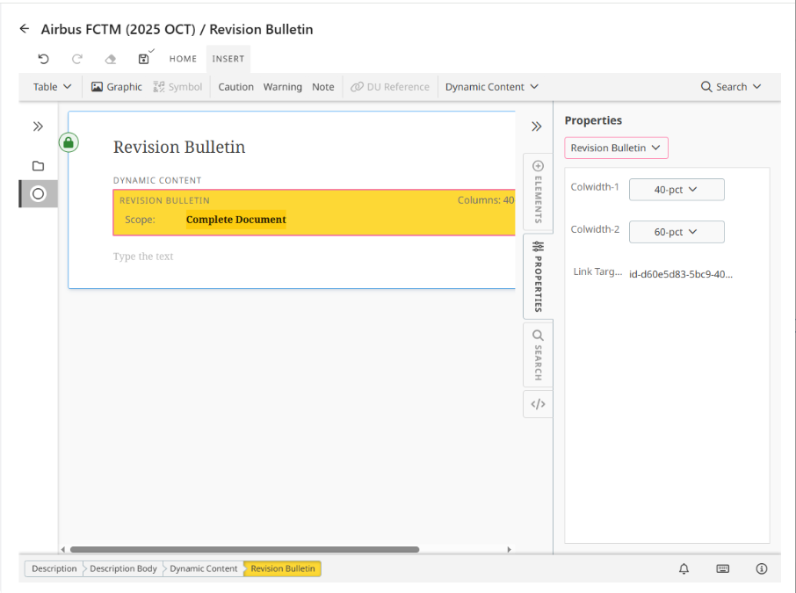Screen dimensions: 796x593
Task: Change Colwidth-1 value 40-pct
Action: (677, 190)
